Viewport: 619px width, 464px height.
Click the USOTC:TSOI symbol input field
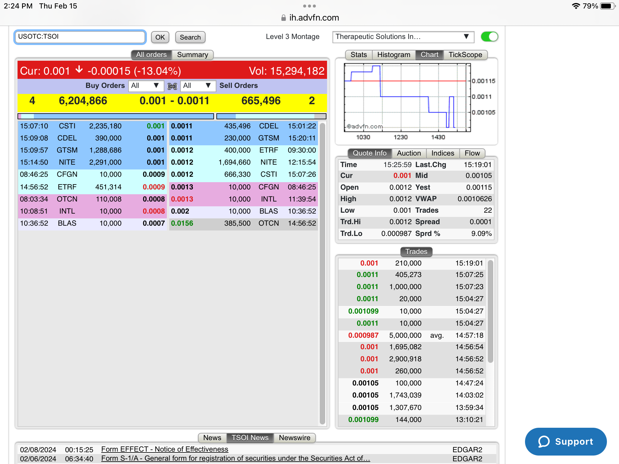(80, 37)
